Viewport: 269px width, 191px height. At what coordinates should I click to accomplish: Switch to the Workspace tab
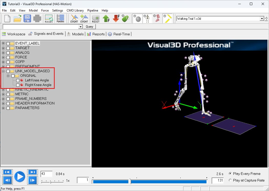click(14, 34)
